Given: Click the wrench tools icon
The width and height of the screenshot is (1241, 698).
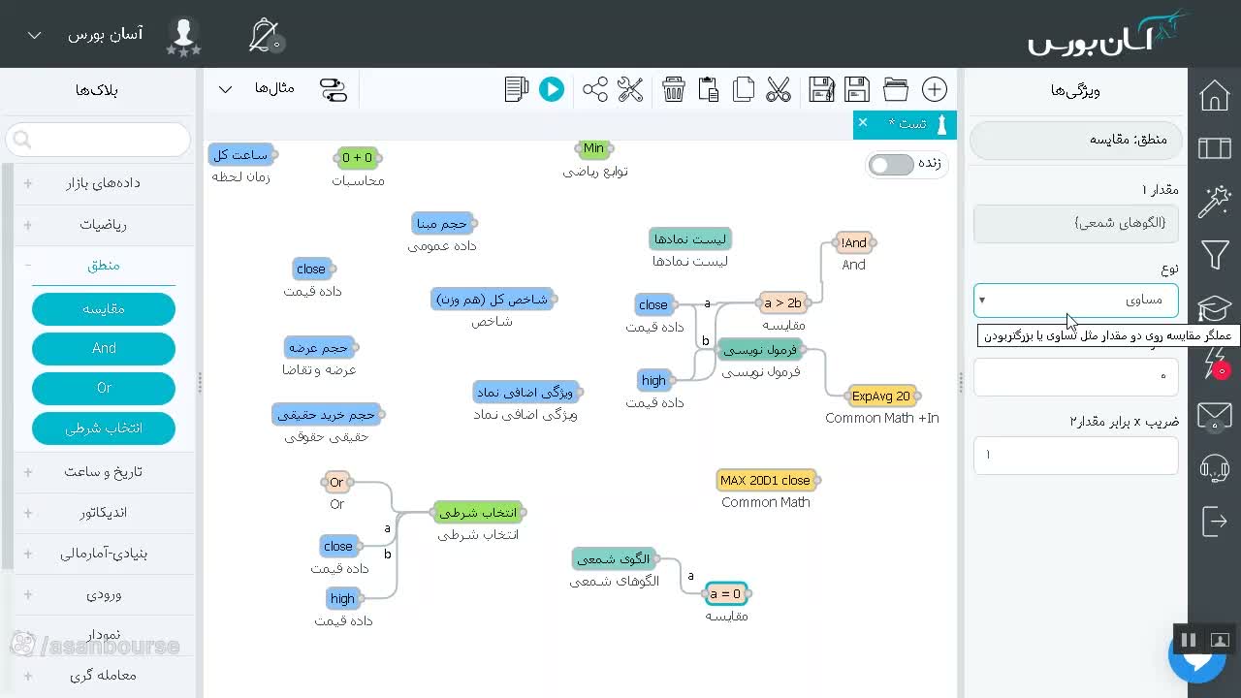Looking at the screenshot, I should (630, 89).
